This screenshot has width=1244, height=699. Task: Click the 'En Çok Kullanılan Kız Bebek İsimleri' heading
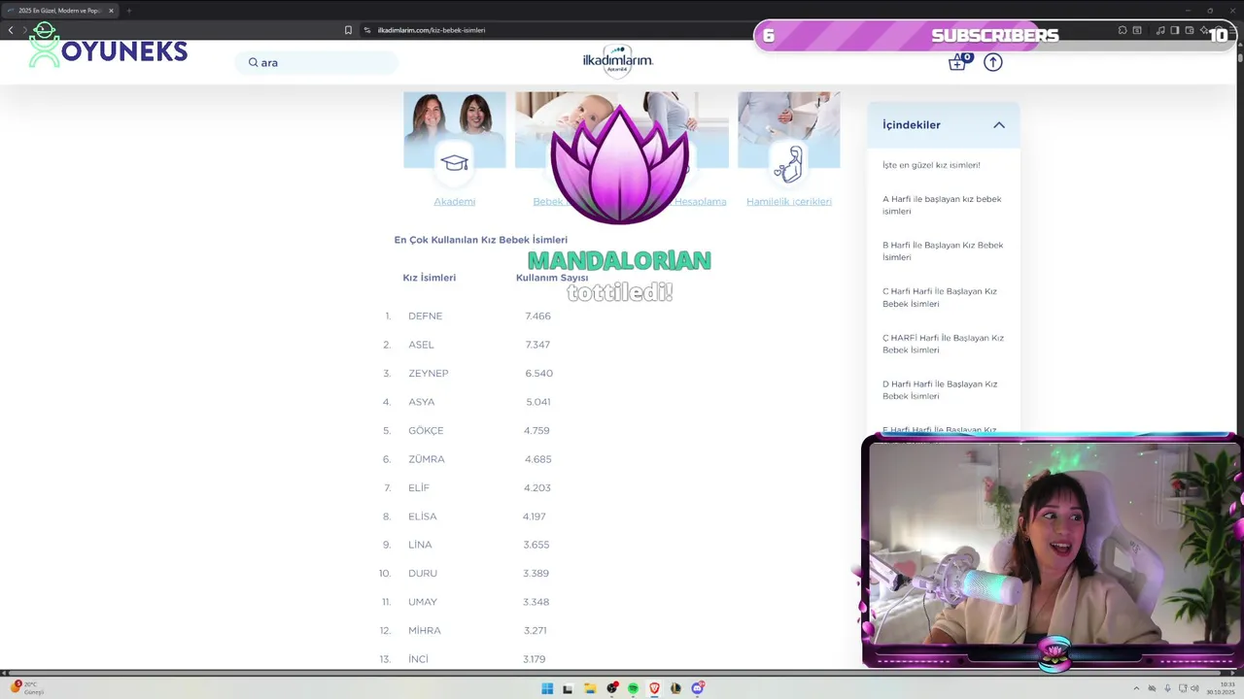[481, 240]
